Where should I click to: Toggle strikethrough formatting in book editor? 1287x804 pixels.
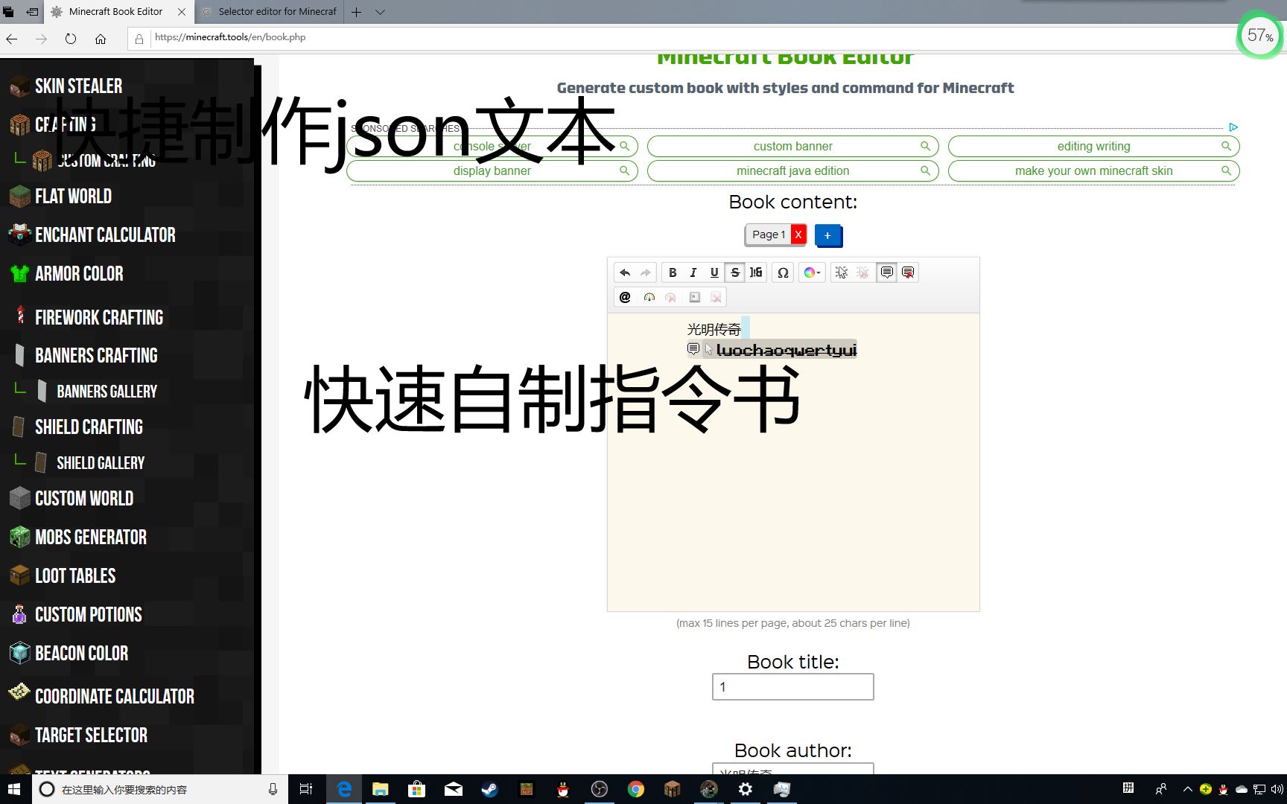pyautogui.click(x=735, y=272)
